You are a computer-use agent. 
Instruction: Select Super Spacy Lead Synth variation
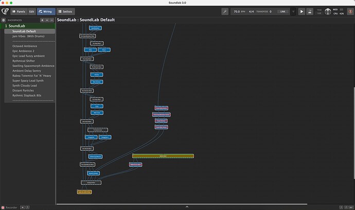point(30,81)
